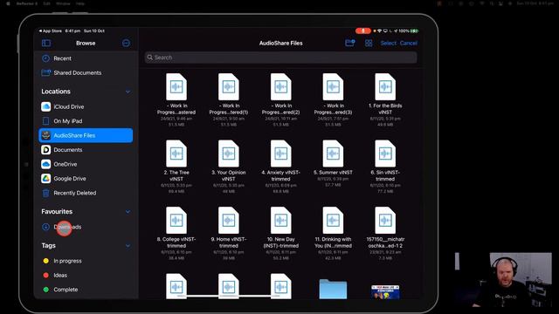559x314 pixels.
Task: Toggle the sidebar panel icon
Action: [46, 43]
